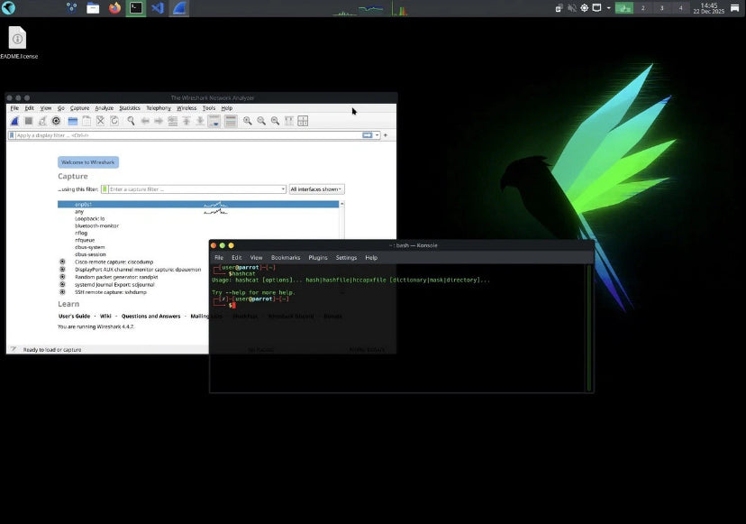Click the Go to first packet icon
Screen dimensions: 746x524
coord(186,121)
